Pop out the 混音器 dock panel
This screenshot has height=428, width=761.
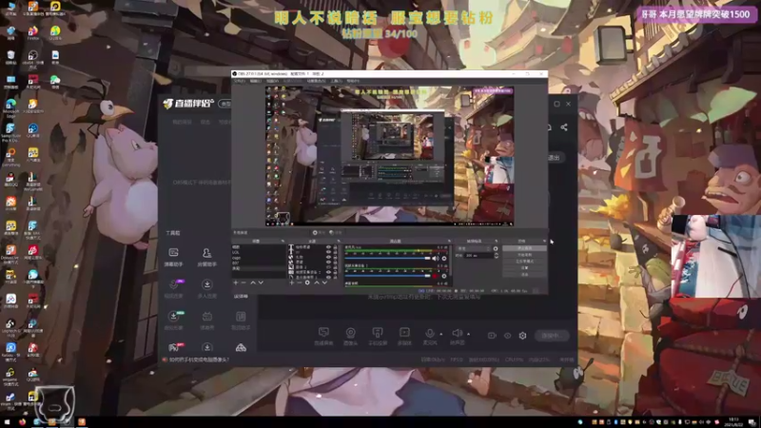[x=449, y=242]
